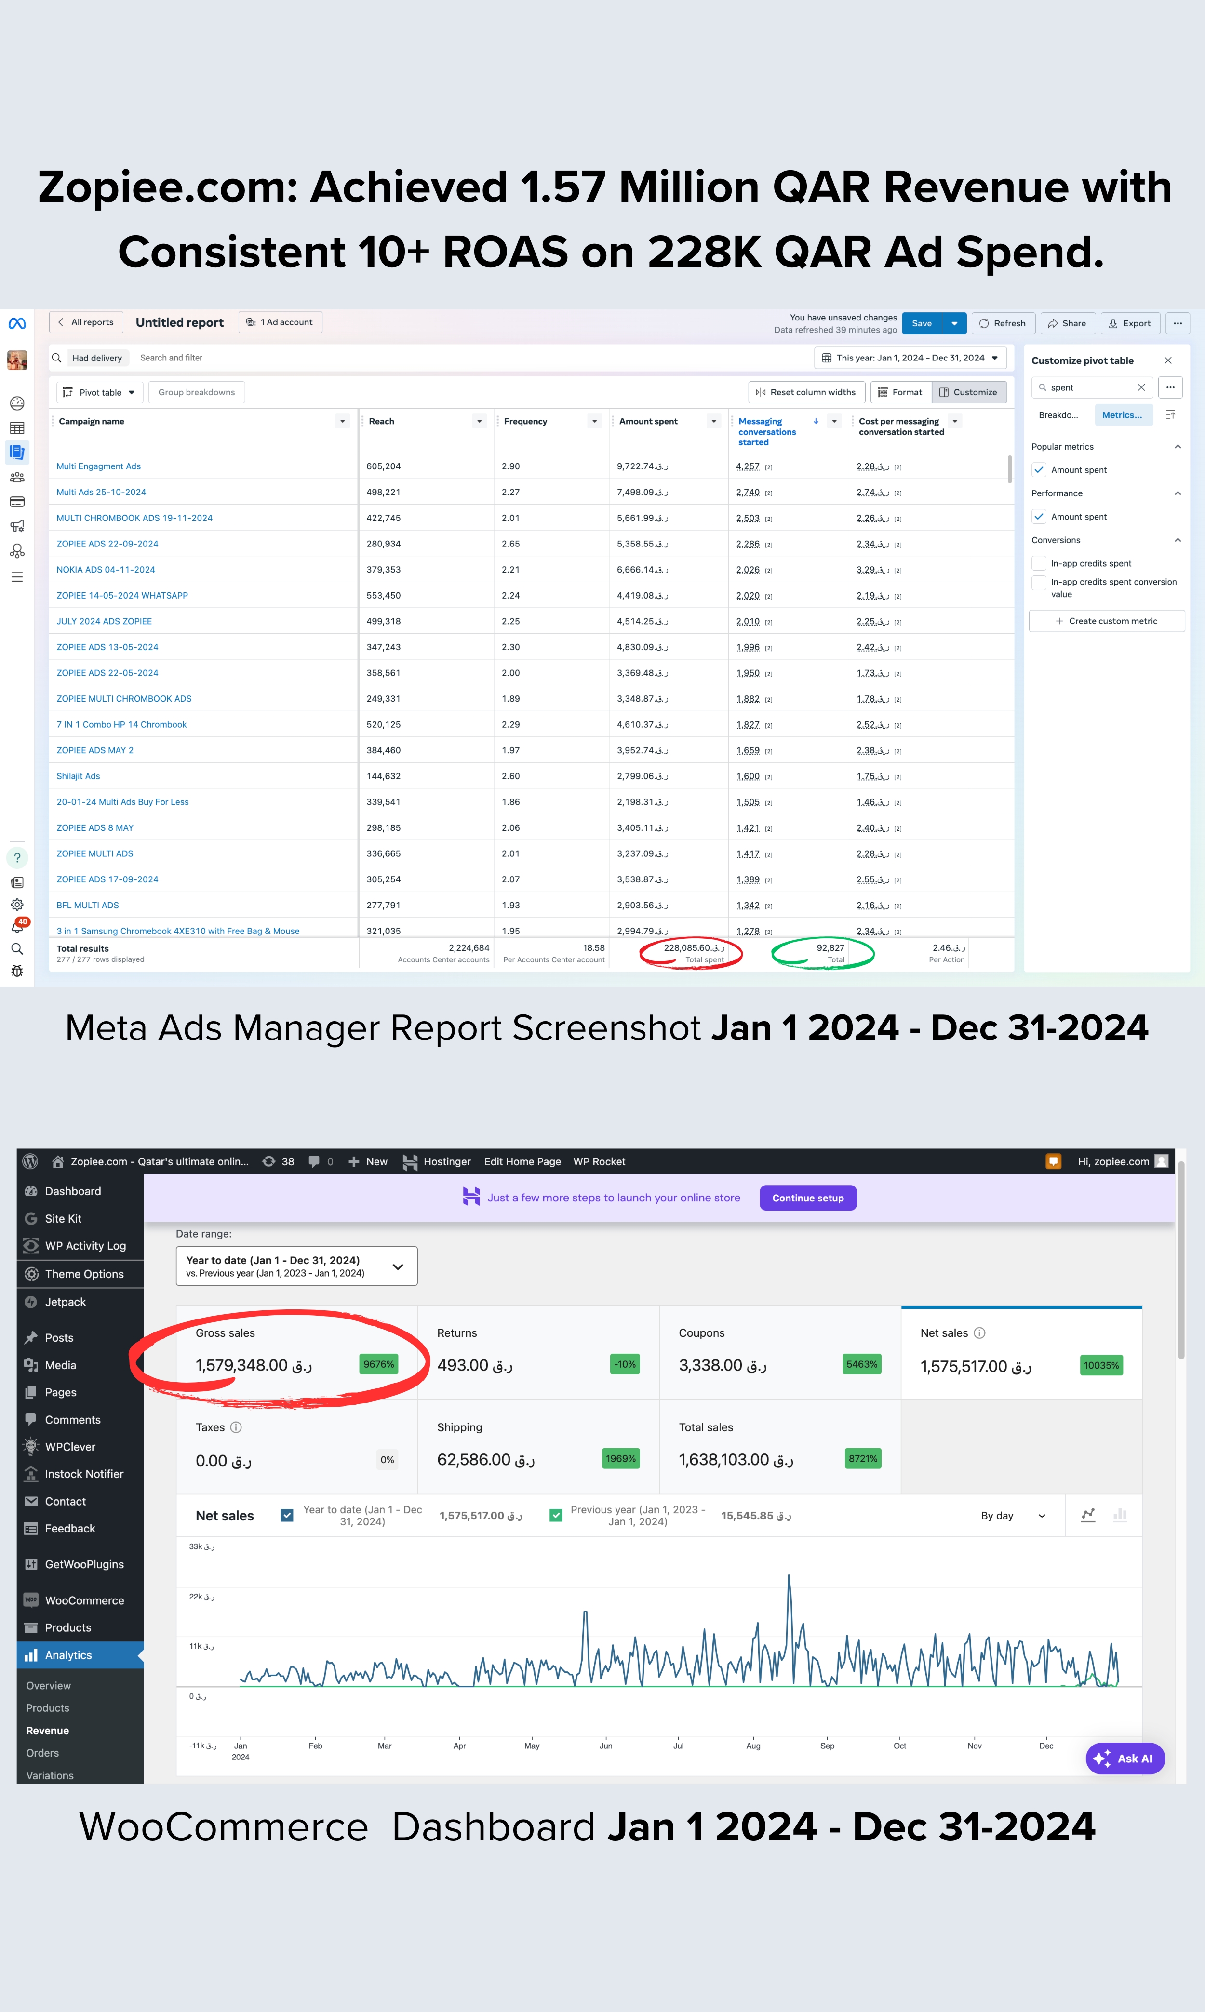
Task: Click the Taxes info icon
Action: (x=236, y=1427)
